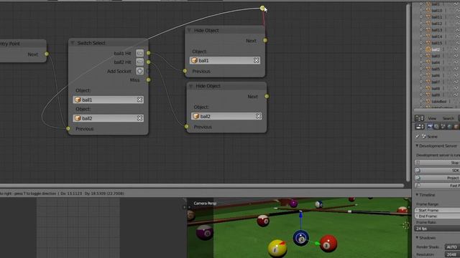Open the outliner View menu

coord(432,118)
